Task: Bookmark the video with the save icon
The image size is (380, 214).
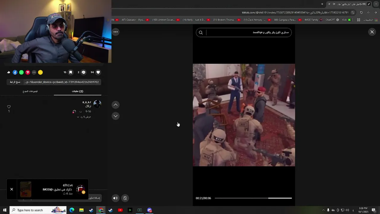Action: 71,72
